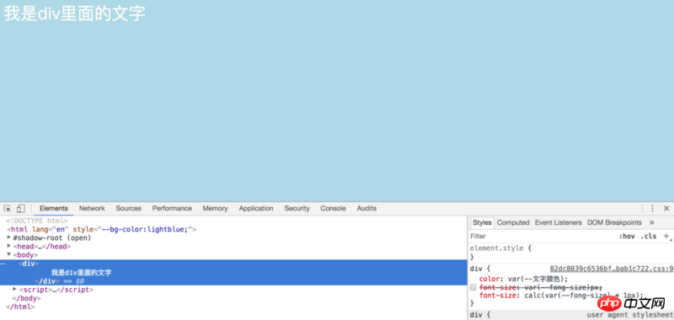Switch to the Network tab
Image resolution: width=674 pixels, height=320 pixels.
tap(92, 208)
